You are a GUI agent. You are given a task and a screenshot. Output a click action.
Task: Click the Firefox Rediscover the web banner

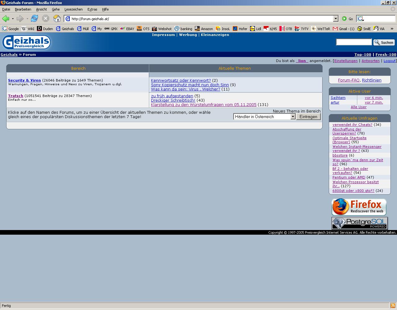[359, 207]
